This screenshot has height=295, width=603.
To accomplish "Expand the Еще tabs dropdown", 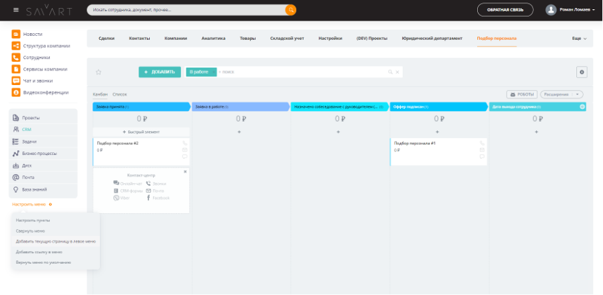I will pos(579,39).
